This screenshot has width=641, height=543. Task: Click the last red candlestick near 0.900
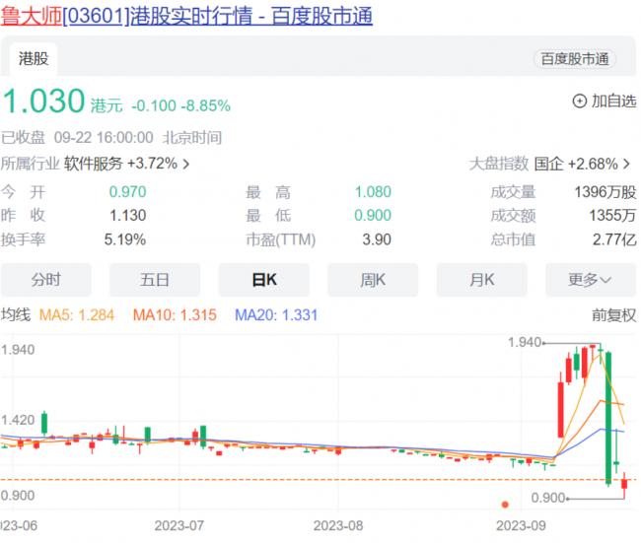coord(624,485)
